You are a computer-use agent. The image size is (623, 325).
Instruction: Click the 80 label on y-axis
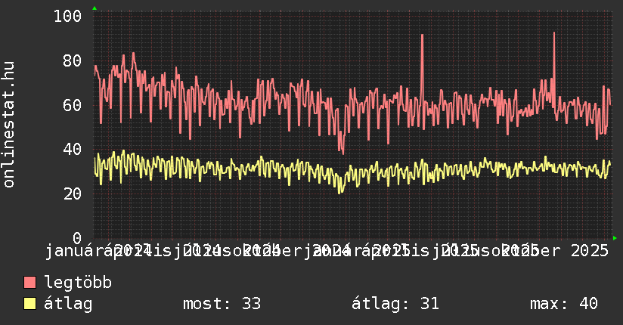[73, 61]
